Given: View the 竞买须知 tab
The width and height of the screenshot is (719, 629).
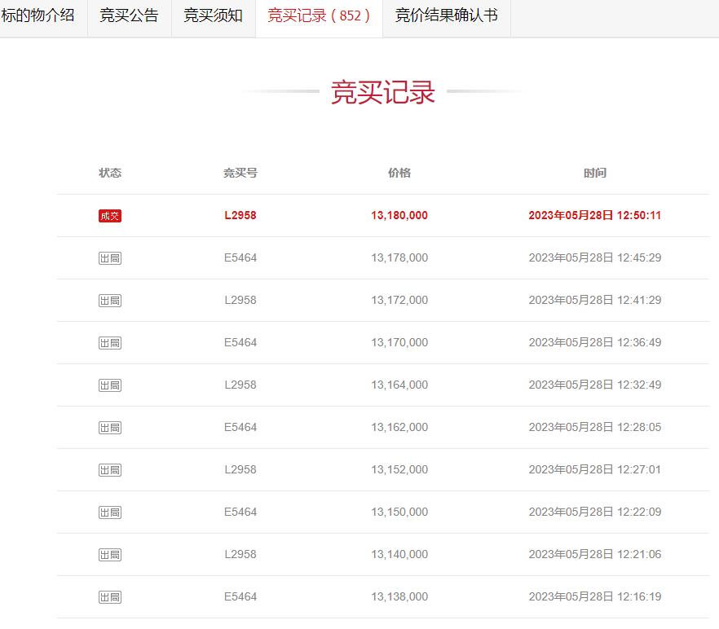Looking at the screenshot, I should pos(213,18).
